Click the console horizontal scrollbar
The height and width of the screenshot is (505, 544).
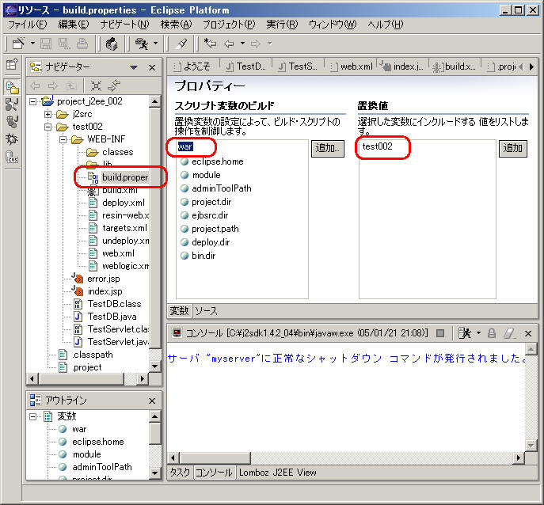click(340, 458)
